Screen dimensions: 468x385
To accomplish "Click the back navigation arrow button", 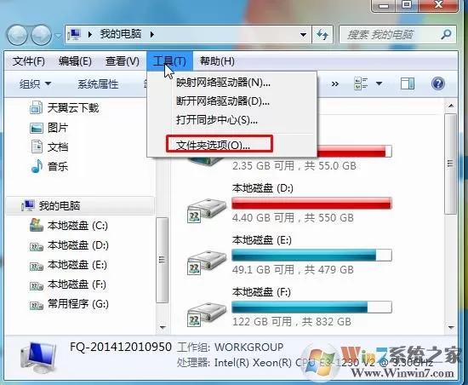I will 17,35.
